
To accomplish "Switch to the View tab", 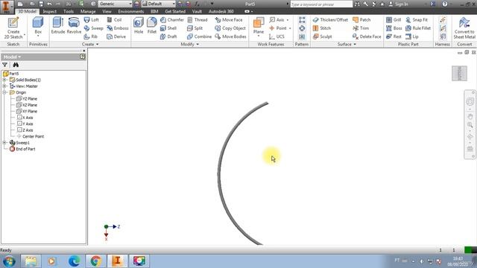I will tap(107, 12).
